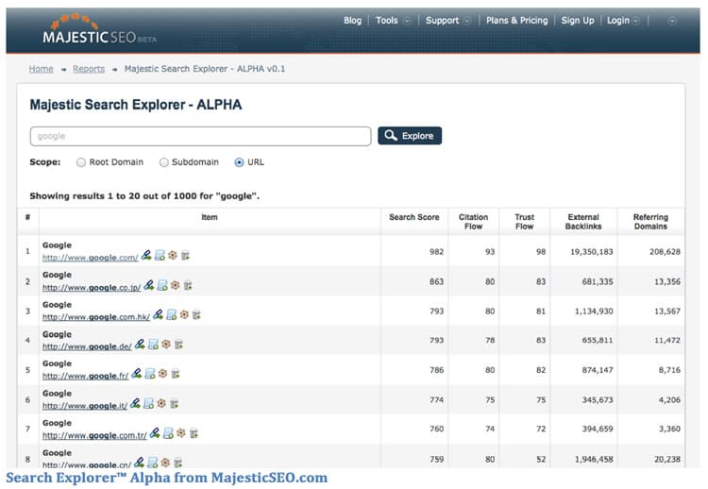
Task: Open the http://www.google.it/ result link
Action: 85,406
